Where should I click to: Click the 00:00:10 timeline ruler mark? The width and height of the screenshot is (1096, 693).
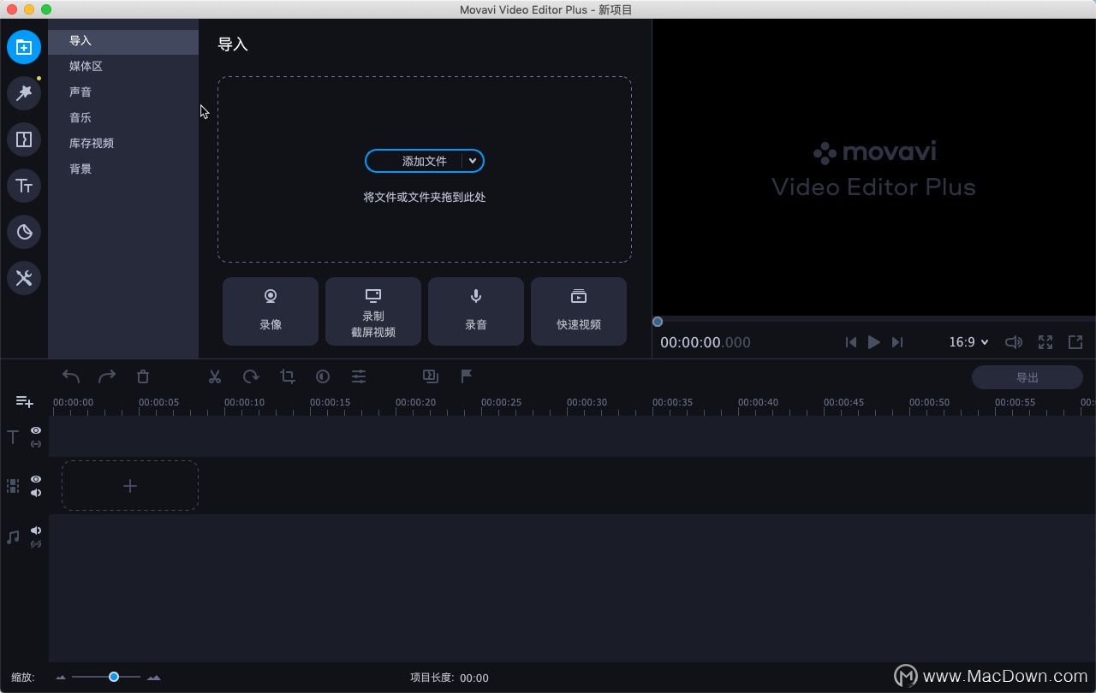click(x=244, y=402)
